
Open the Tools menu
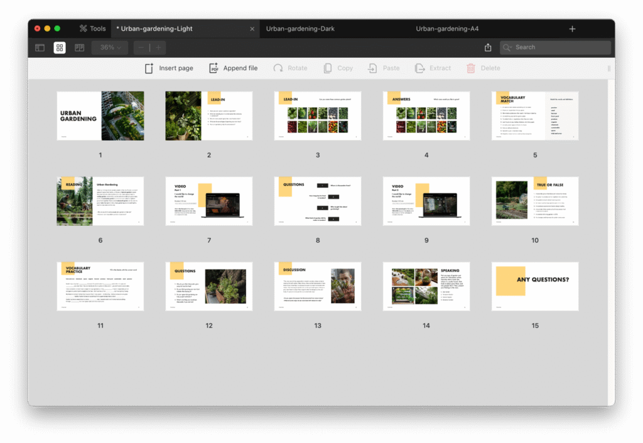click(x=92, y=29)
